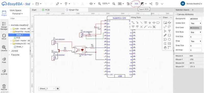Open the Personal workspace dropdown
Image resolution: width=204 pixels, height=93 pixels.
pos(17,14)
